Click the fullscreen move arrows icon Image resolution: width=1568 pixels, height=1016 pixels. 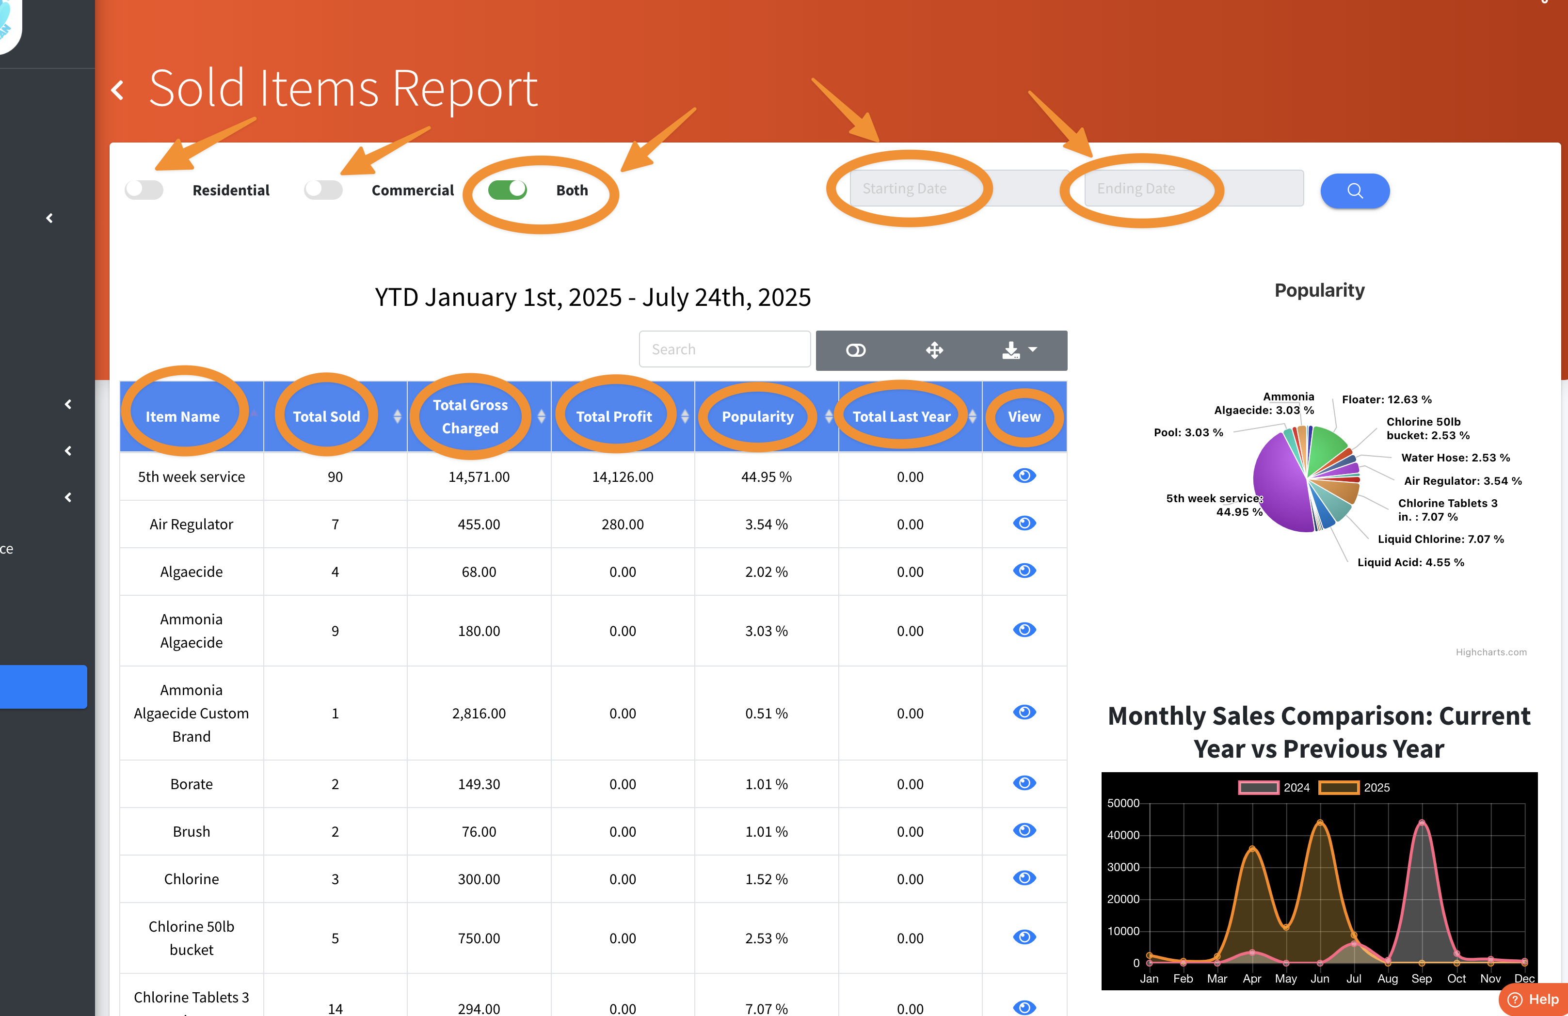(934, 350)
